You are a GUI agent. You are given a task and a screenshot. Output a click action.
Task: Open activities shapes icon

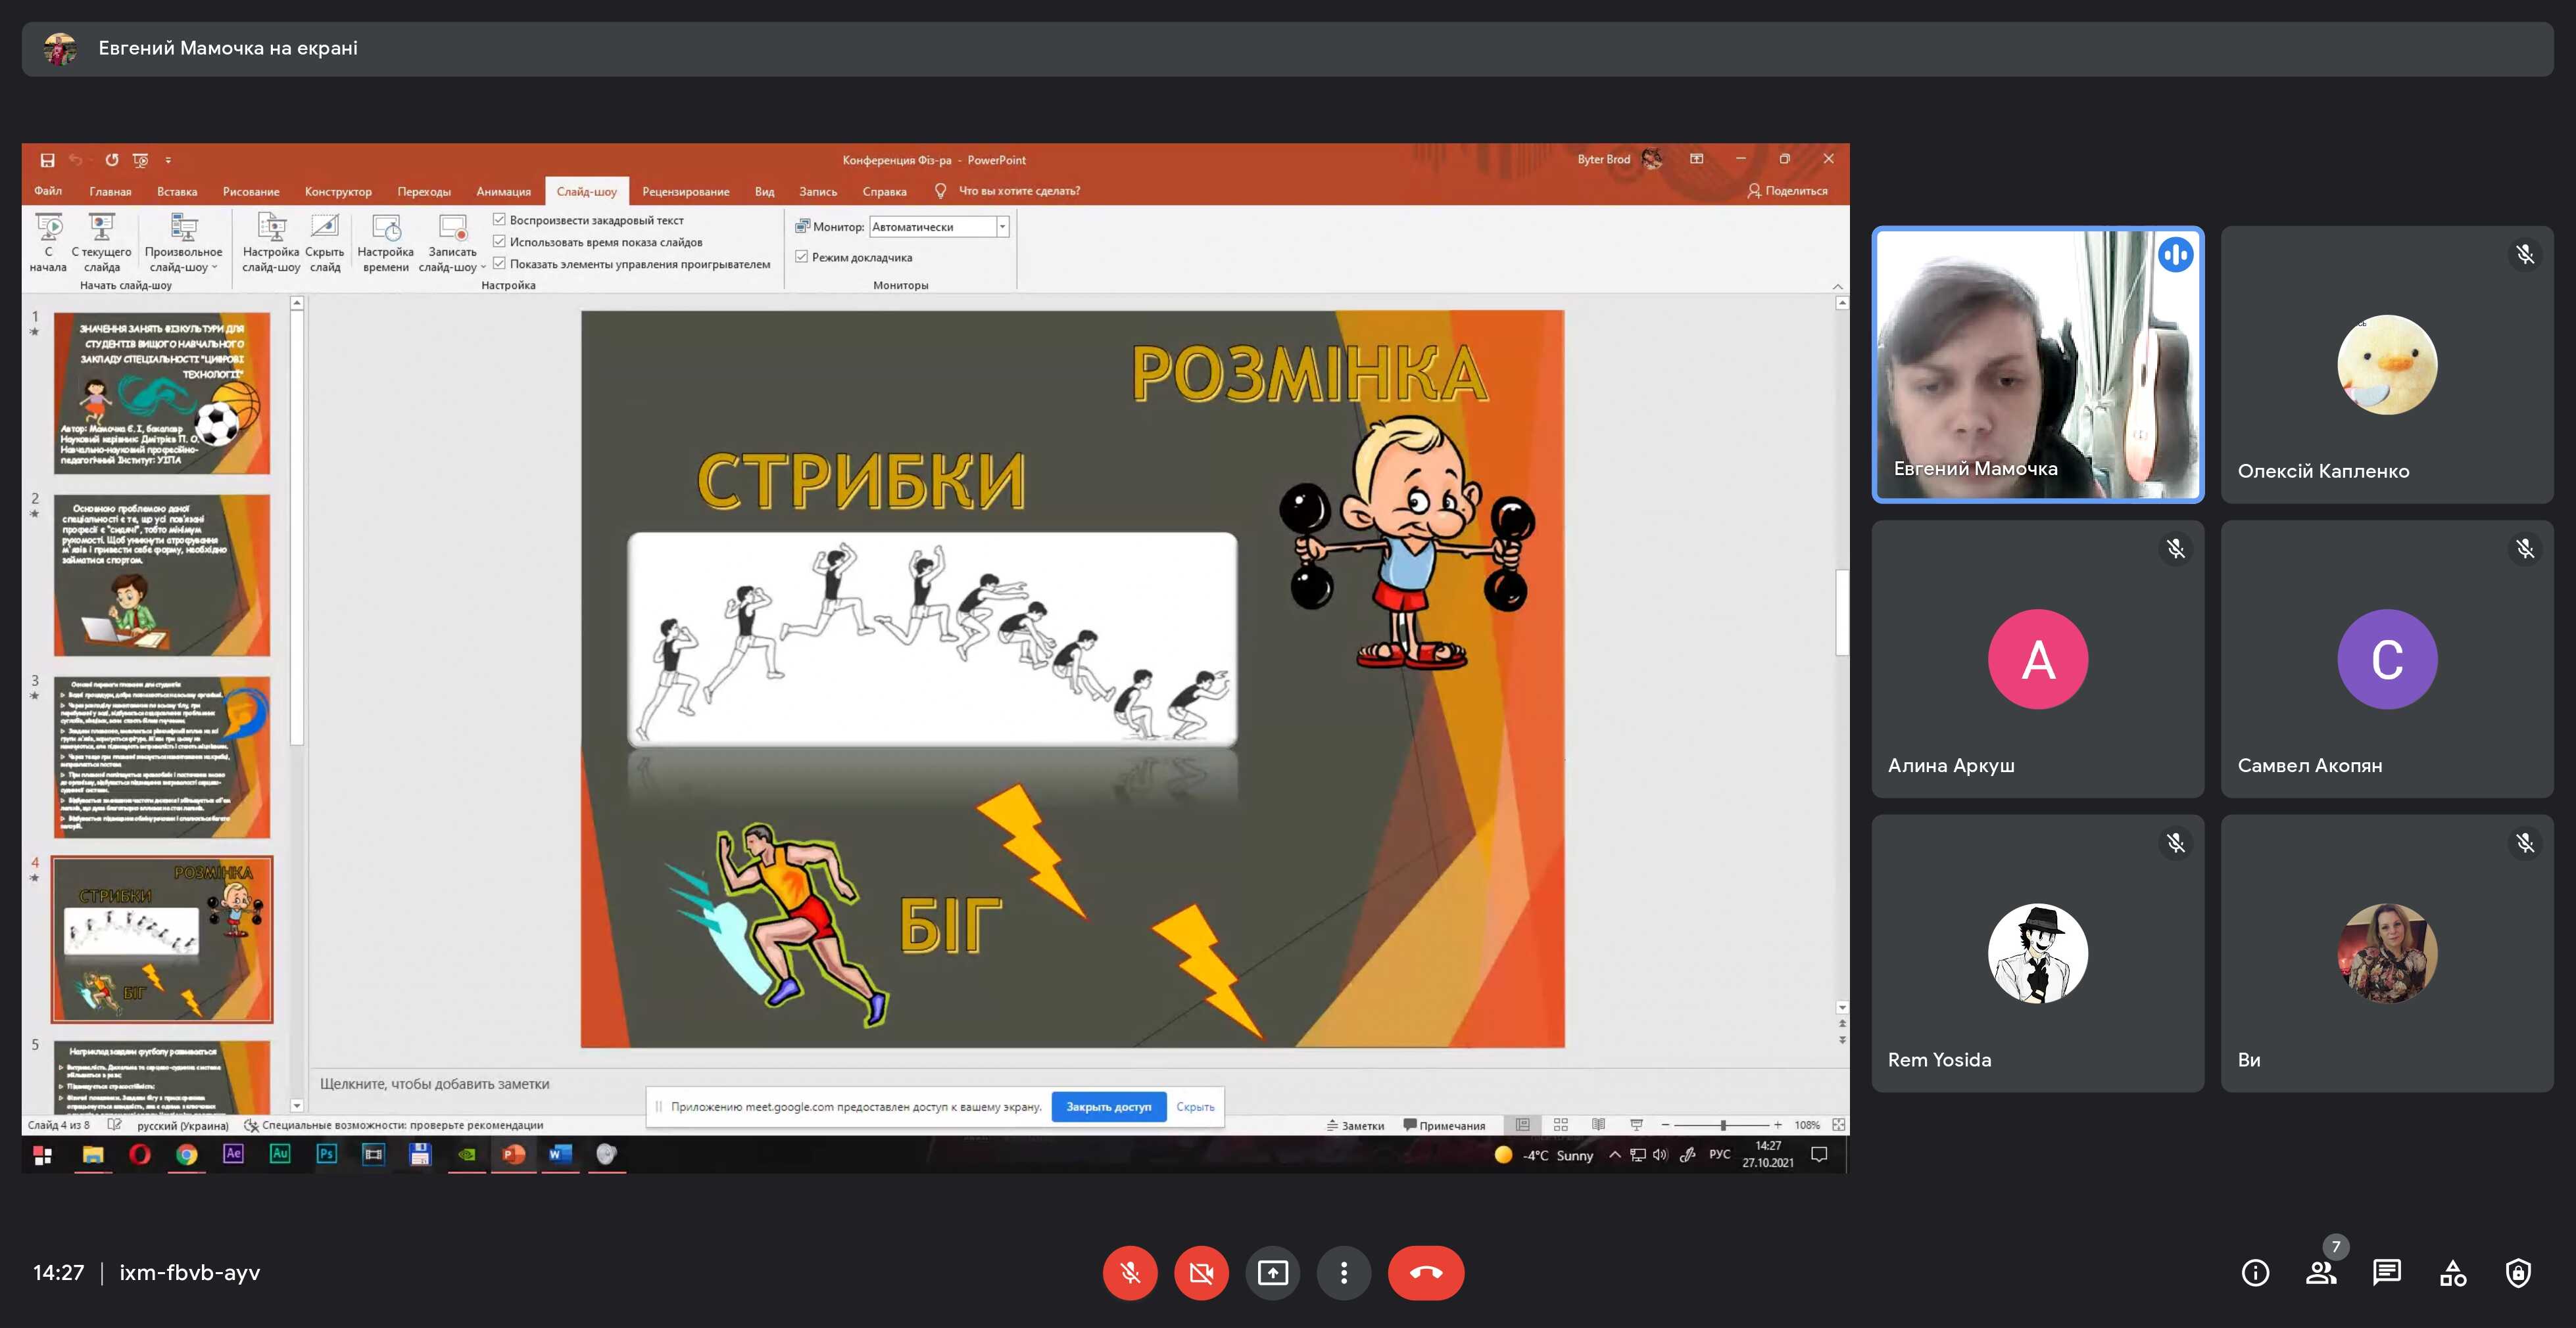click(2453, 1272)
